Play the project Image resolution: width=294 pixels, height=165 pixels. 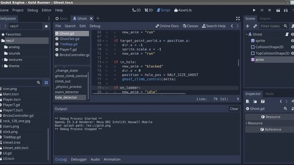click(254, 10)
